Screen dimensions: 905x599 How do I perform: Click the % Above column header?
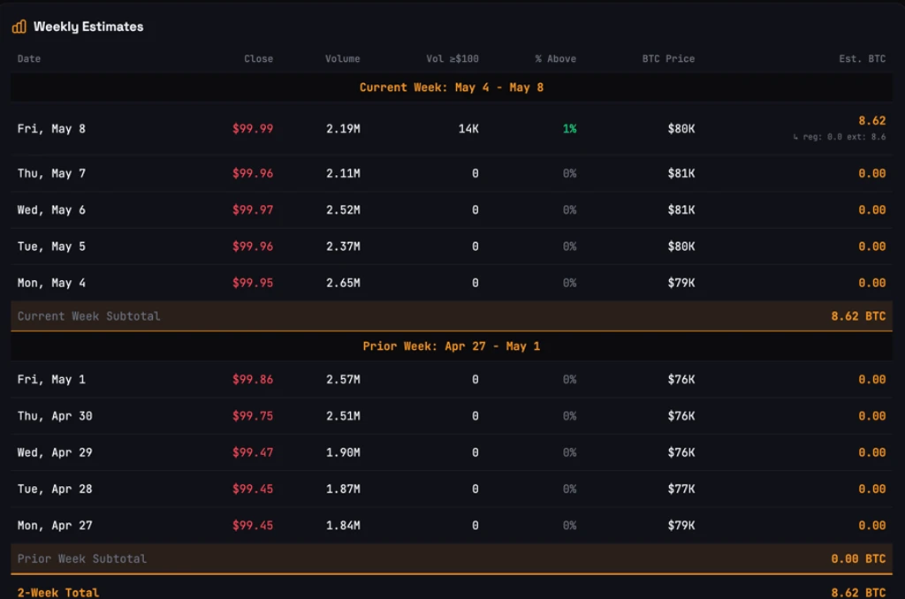tap(555, 58)
